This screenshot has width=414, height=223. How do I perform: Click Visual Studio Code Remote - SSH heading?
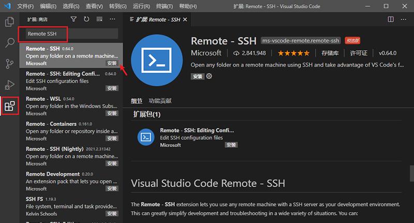pyautogui.click(x=208, y=183)
